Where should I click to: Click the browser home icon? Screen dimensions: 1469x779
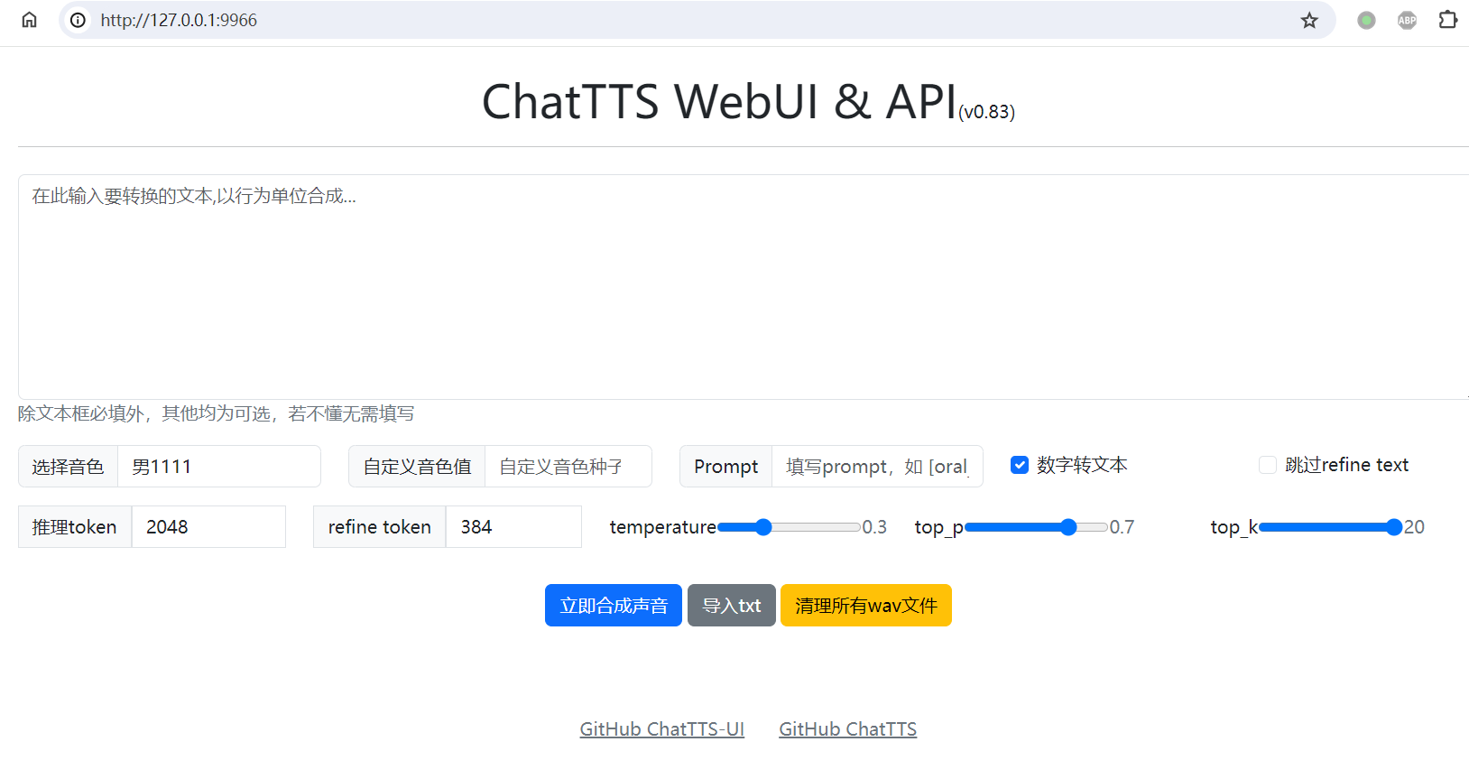tap(29, 20)
